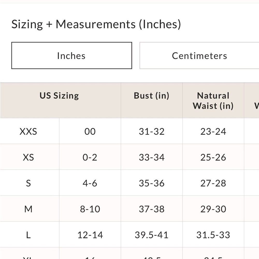
Task: Click the 25-26 natural waist cell
Action: pos(213,157)
